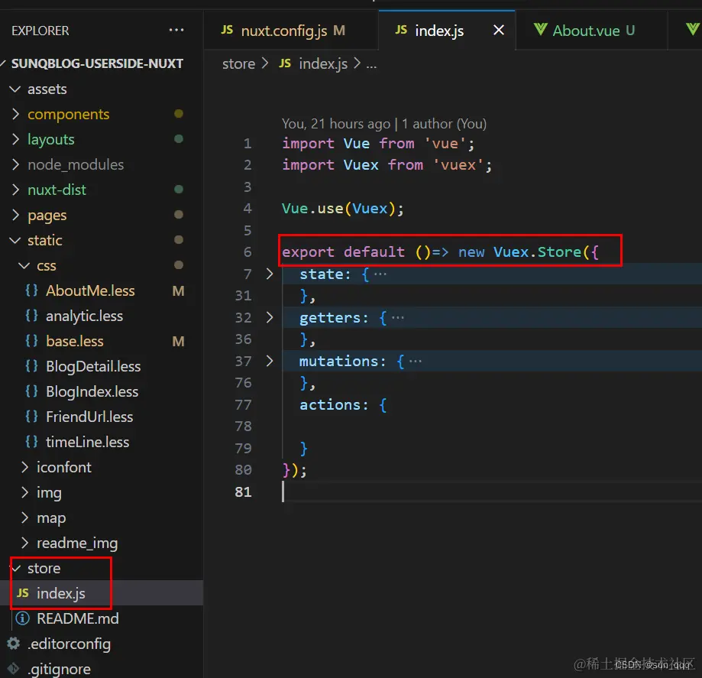Switch to the nuxt.config.js tab
This screenshot has height=678, width=702.
tap(291, 30)
